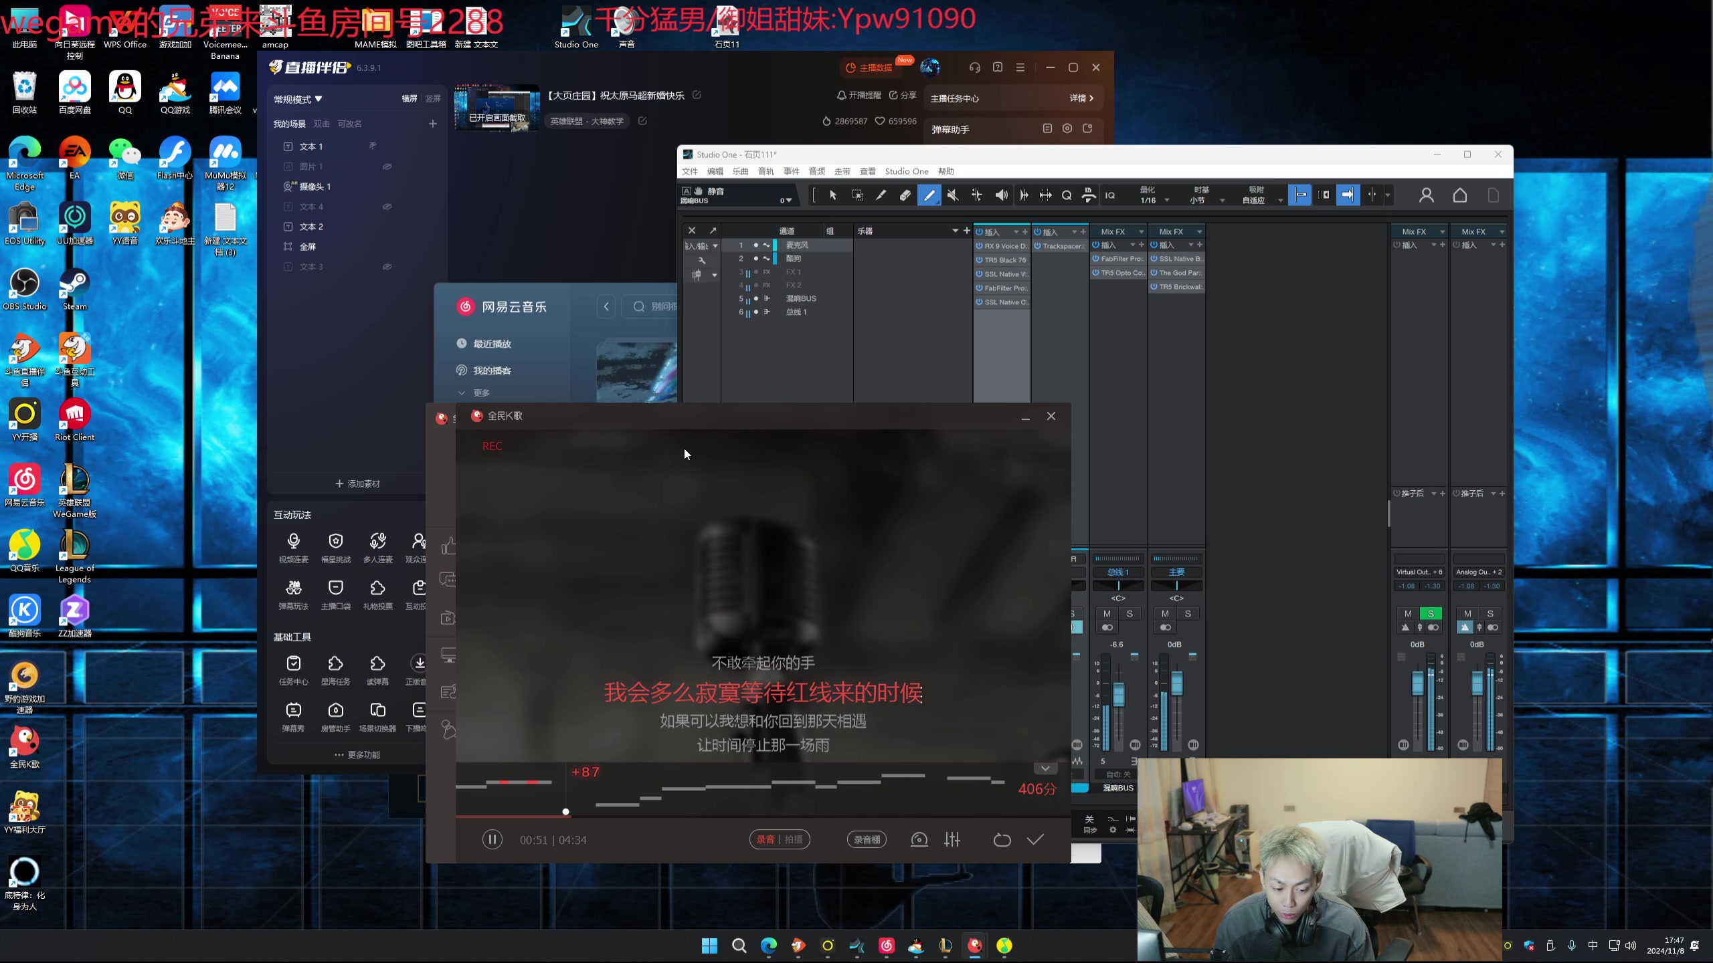1713x963 pixels.
Task: Open the artist profile icon in Studio One
Action: (1427, 195)
